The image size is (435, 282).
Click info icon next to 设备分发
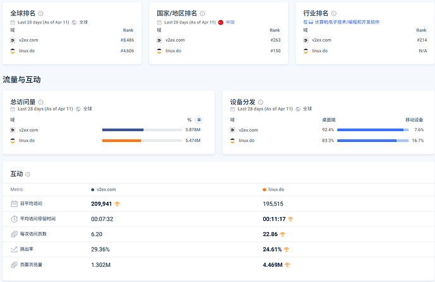pos(261,102)
